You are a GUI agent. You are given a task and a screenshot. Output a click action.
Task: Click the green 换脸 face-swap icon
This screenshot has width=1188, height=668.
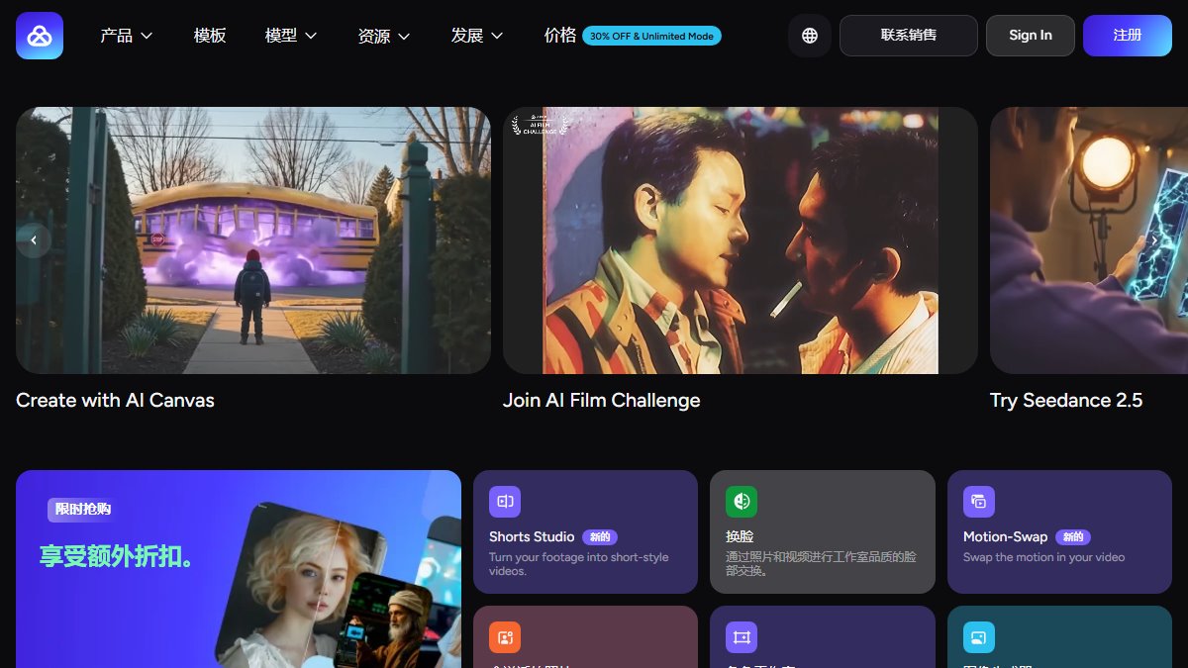pos(742,502)
